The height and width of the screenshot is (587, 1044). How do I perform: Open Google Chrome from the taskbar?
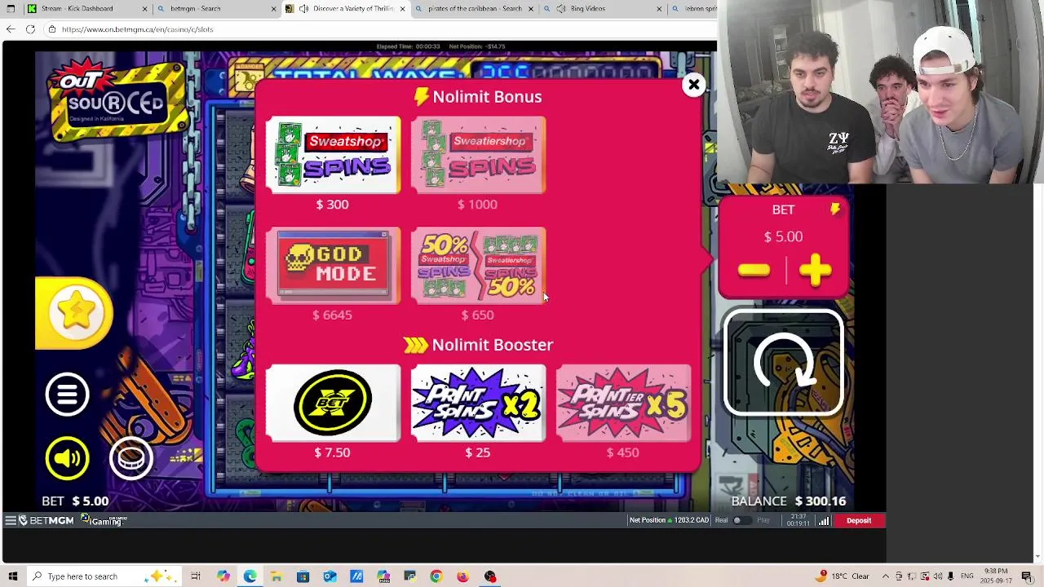436,576
